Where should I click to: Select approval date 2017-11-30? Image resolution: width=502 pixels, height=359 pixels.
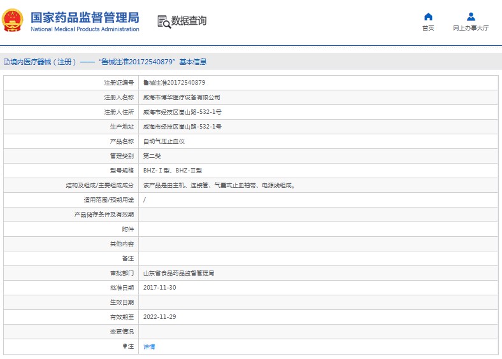tap(159, 288)
